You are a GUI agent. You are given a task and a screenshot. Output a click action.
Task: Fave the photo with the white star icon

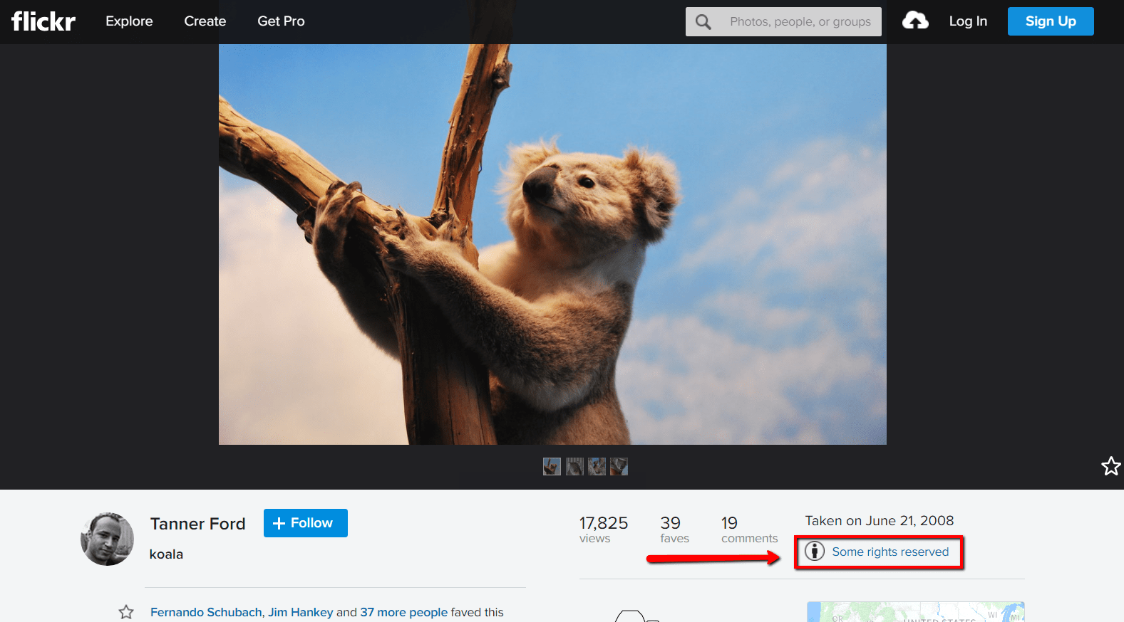(x=1110, y=466)
